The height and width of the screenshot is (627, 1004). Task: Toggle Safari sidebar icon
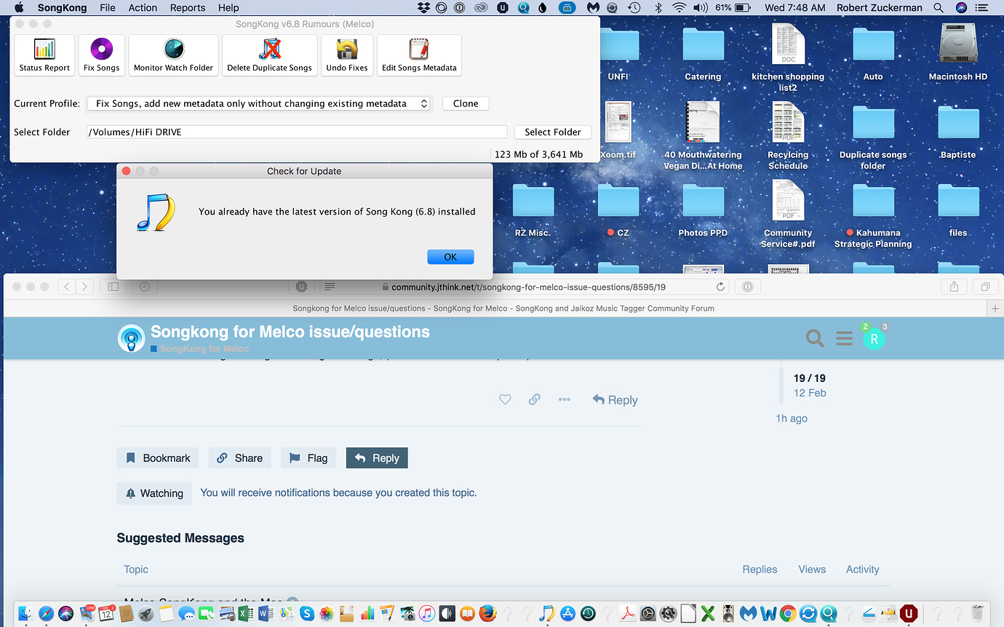pos(113,287)
